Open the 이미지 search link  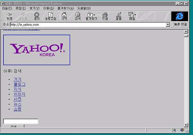coord(20,94)
